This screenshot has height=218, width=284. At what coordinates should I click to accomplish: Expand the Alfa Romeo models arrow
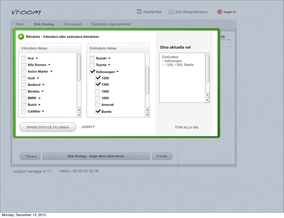(49, 65)
